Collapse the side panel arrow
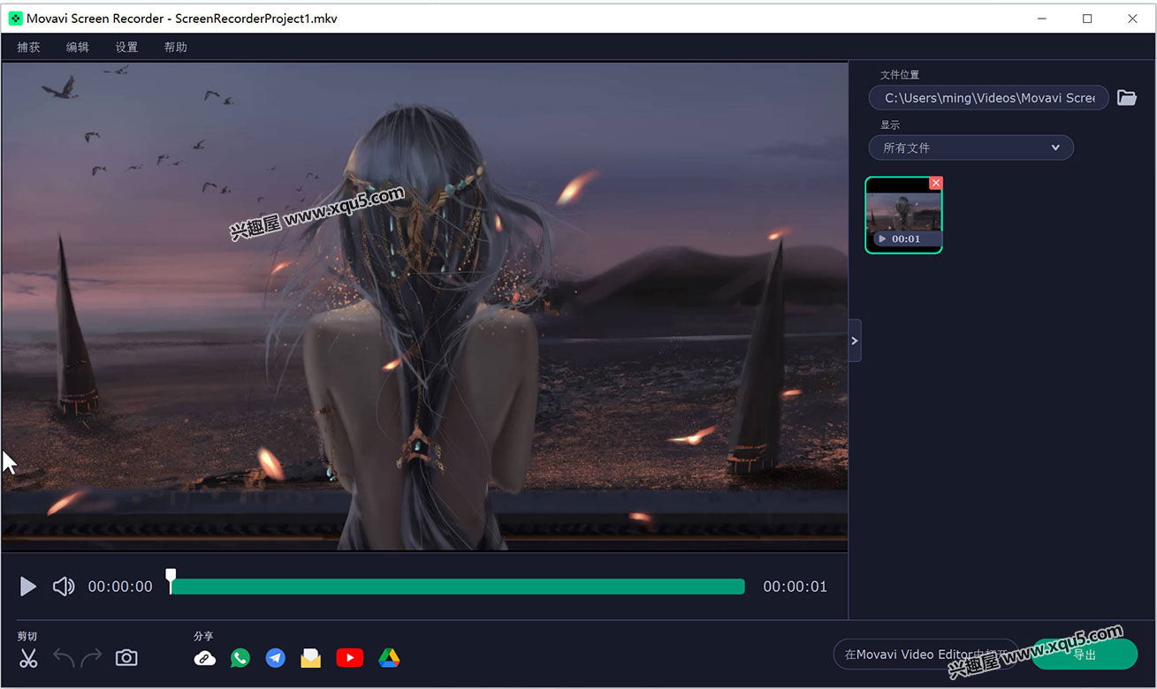The width and height of the screenshot is (1157, 689). (855, 341)
